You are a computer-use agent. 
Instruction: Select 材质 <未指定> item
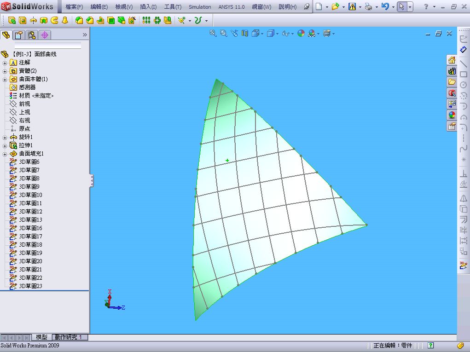point(31,96)
